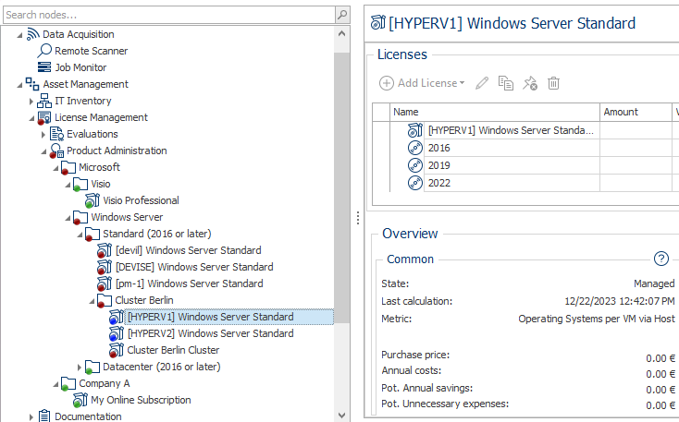The image size is (679, 422).
Task: Click the Asset Management node icon
Action: click(32, 84)
